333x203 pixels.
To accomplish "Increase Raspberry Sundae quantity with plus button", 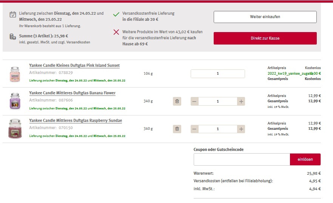I will 241,129.
